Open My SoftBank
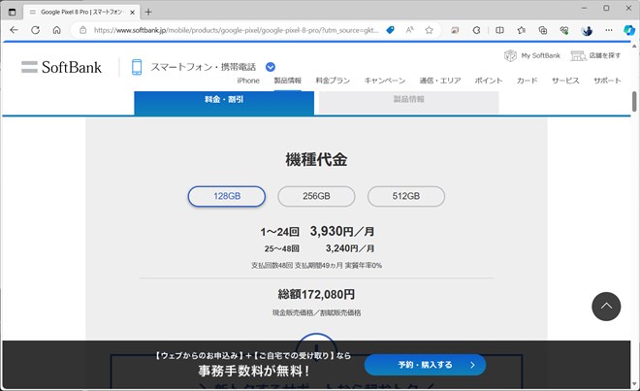This screenshot has width=640, height=391. (x=532, y=55)
